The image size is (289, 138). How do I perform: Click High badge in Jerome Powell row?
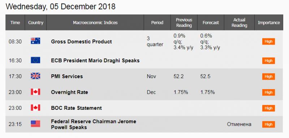[268, 124]
